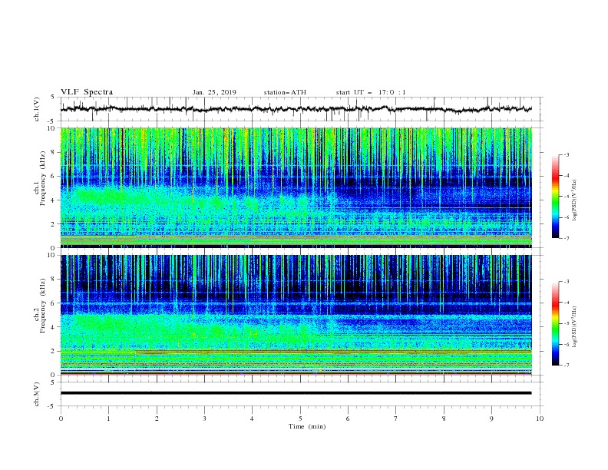Click the "-7" tick on ch.2 colorbar

click(x=566, y=366)
